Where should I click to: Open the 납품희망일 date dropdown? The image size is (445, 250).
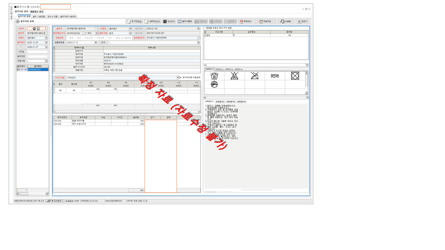(96, 42)
